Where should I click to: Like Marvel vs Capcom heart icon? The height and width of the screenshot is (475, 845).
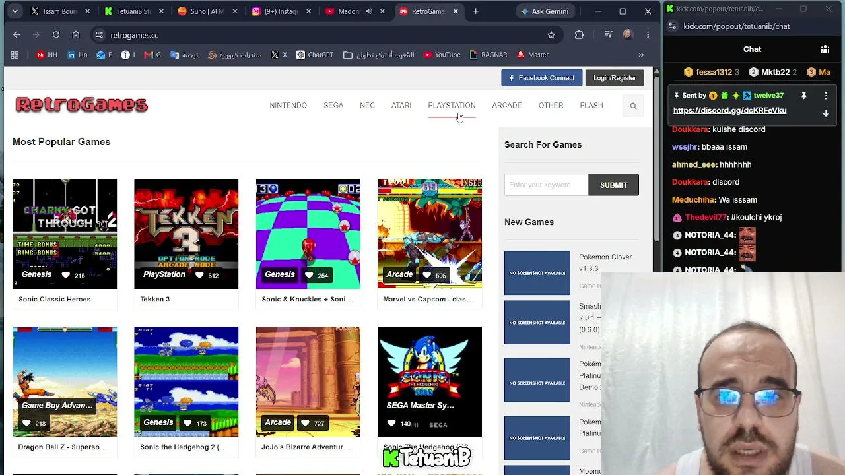tap(426, 275)
